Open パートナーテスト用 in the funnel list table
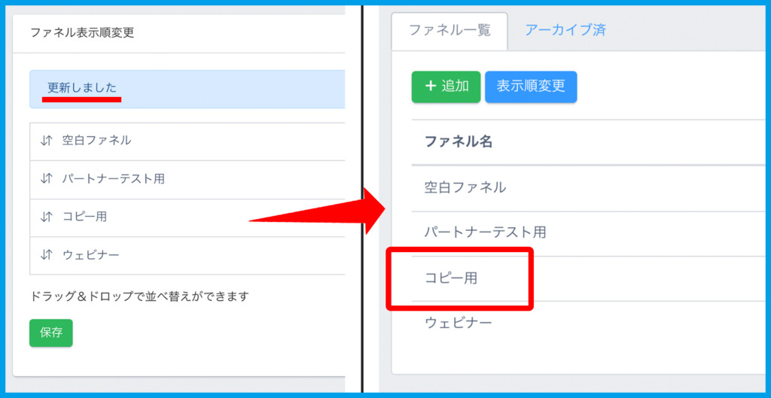The image size is (771, 398). click(x=485, y=232)
